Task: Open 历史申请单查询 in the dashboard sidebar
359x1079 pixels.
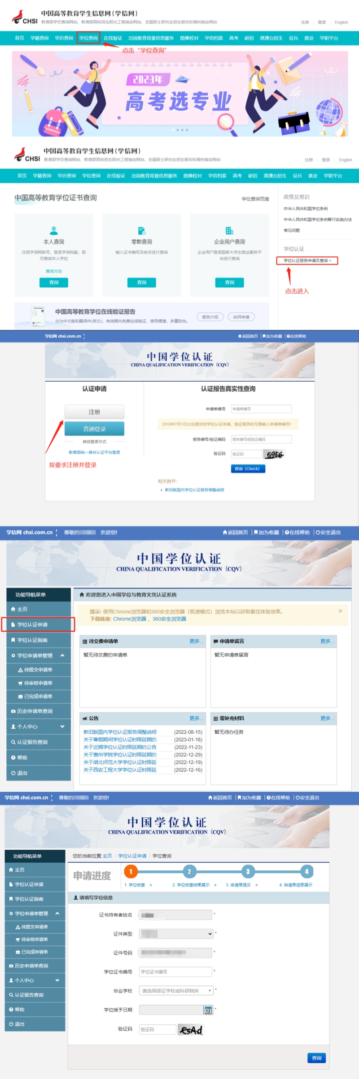Action: (39, 711)
